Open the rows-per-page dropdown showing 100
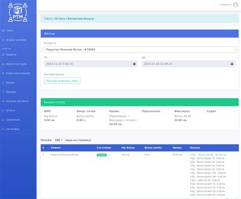Viewport: 241px width, 199px height. [58, 140]
